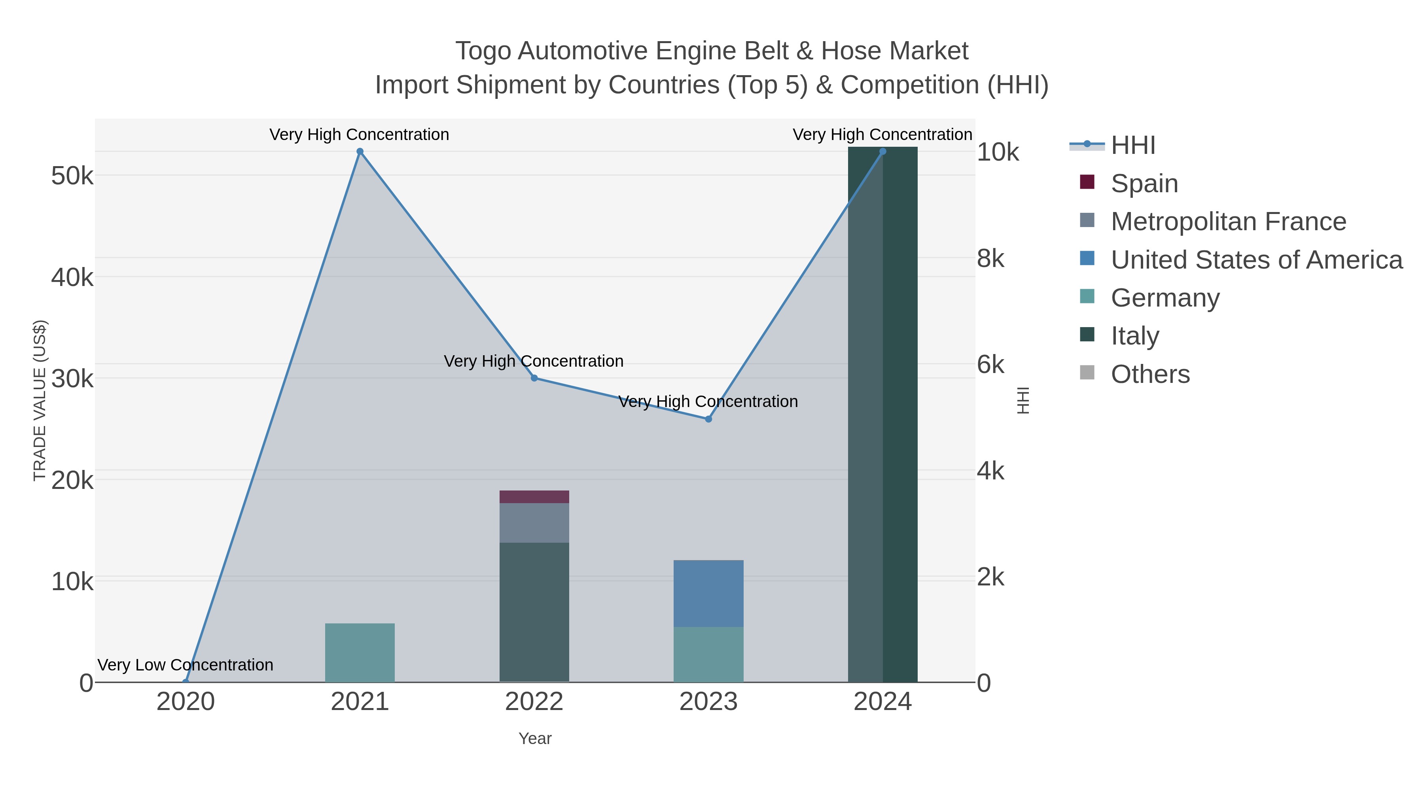
Task: Click the 8k HHI axis tick
Action: point(990,258)
